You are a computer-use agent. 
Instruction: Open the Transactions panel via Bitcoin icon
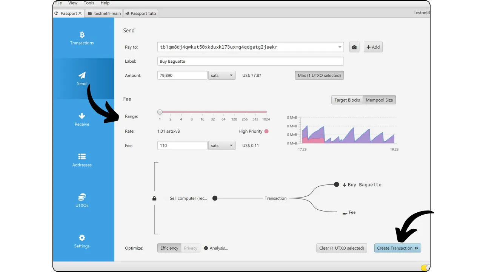82,35
